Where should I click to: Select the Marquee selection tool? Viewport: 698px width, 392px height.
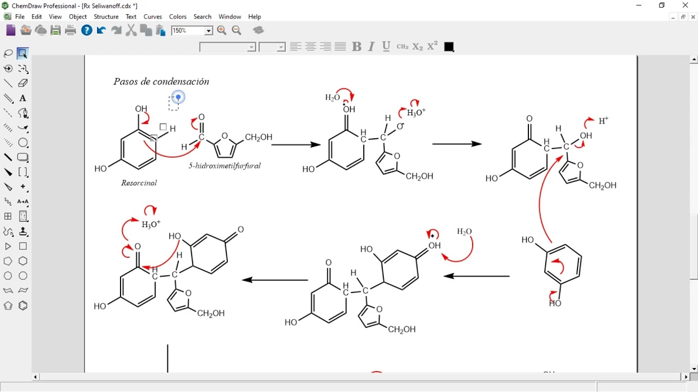(23, 53)
